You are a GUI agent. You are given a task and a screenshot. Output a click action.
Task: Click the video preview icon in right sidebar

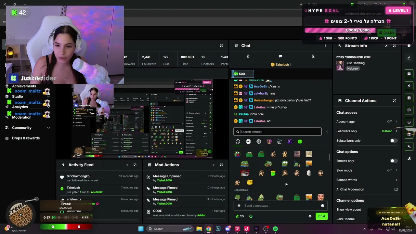409,74
